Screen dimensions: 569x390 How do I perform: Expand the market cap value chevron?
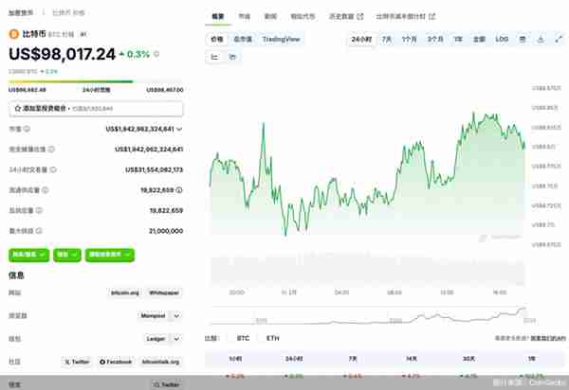click(x=179, y=129)
